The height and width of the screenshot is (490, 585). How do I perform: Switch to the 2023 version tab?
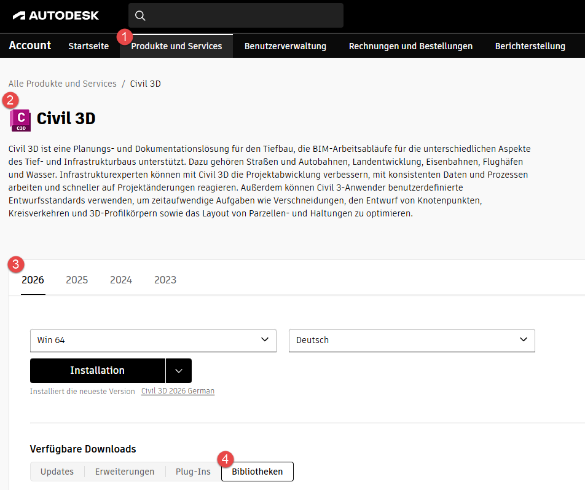point(165,280)
